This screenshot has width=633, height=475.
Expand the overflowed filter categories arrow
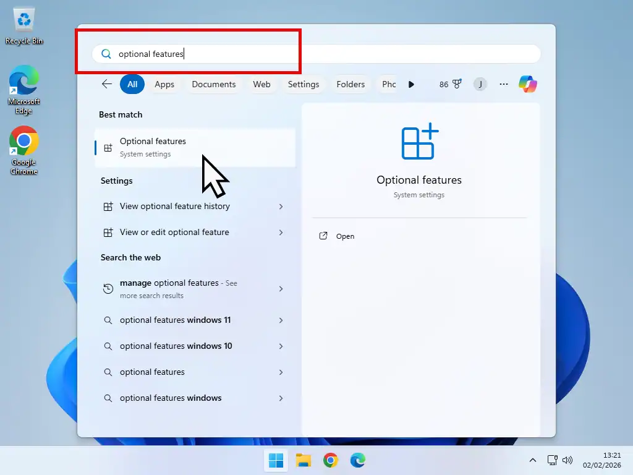tap(411, 84)
